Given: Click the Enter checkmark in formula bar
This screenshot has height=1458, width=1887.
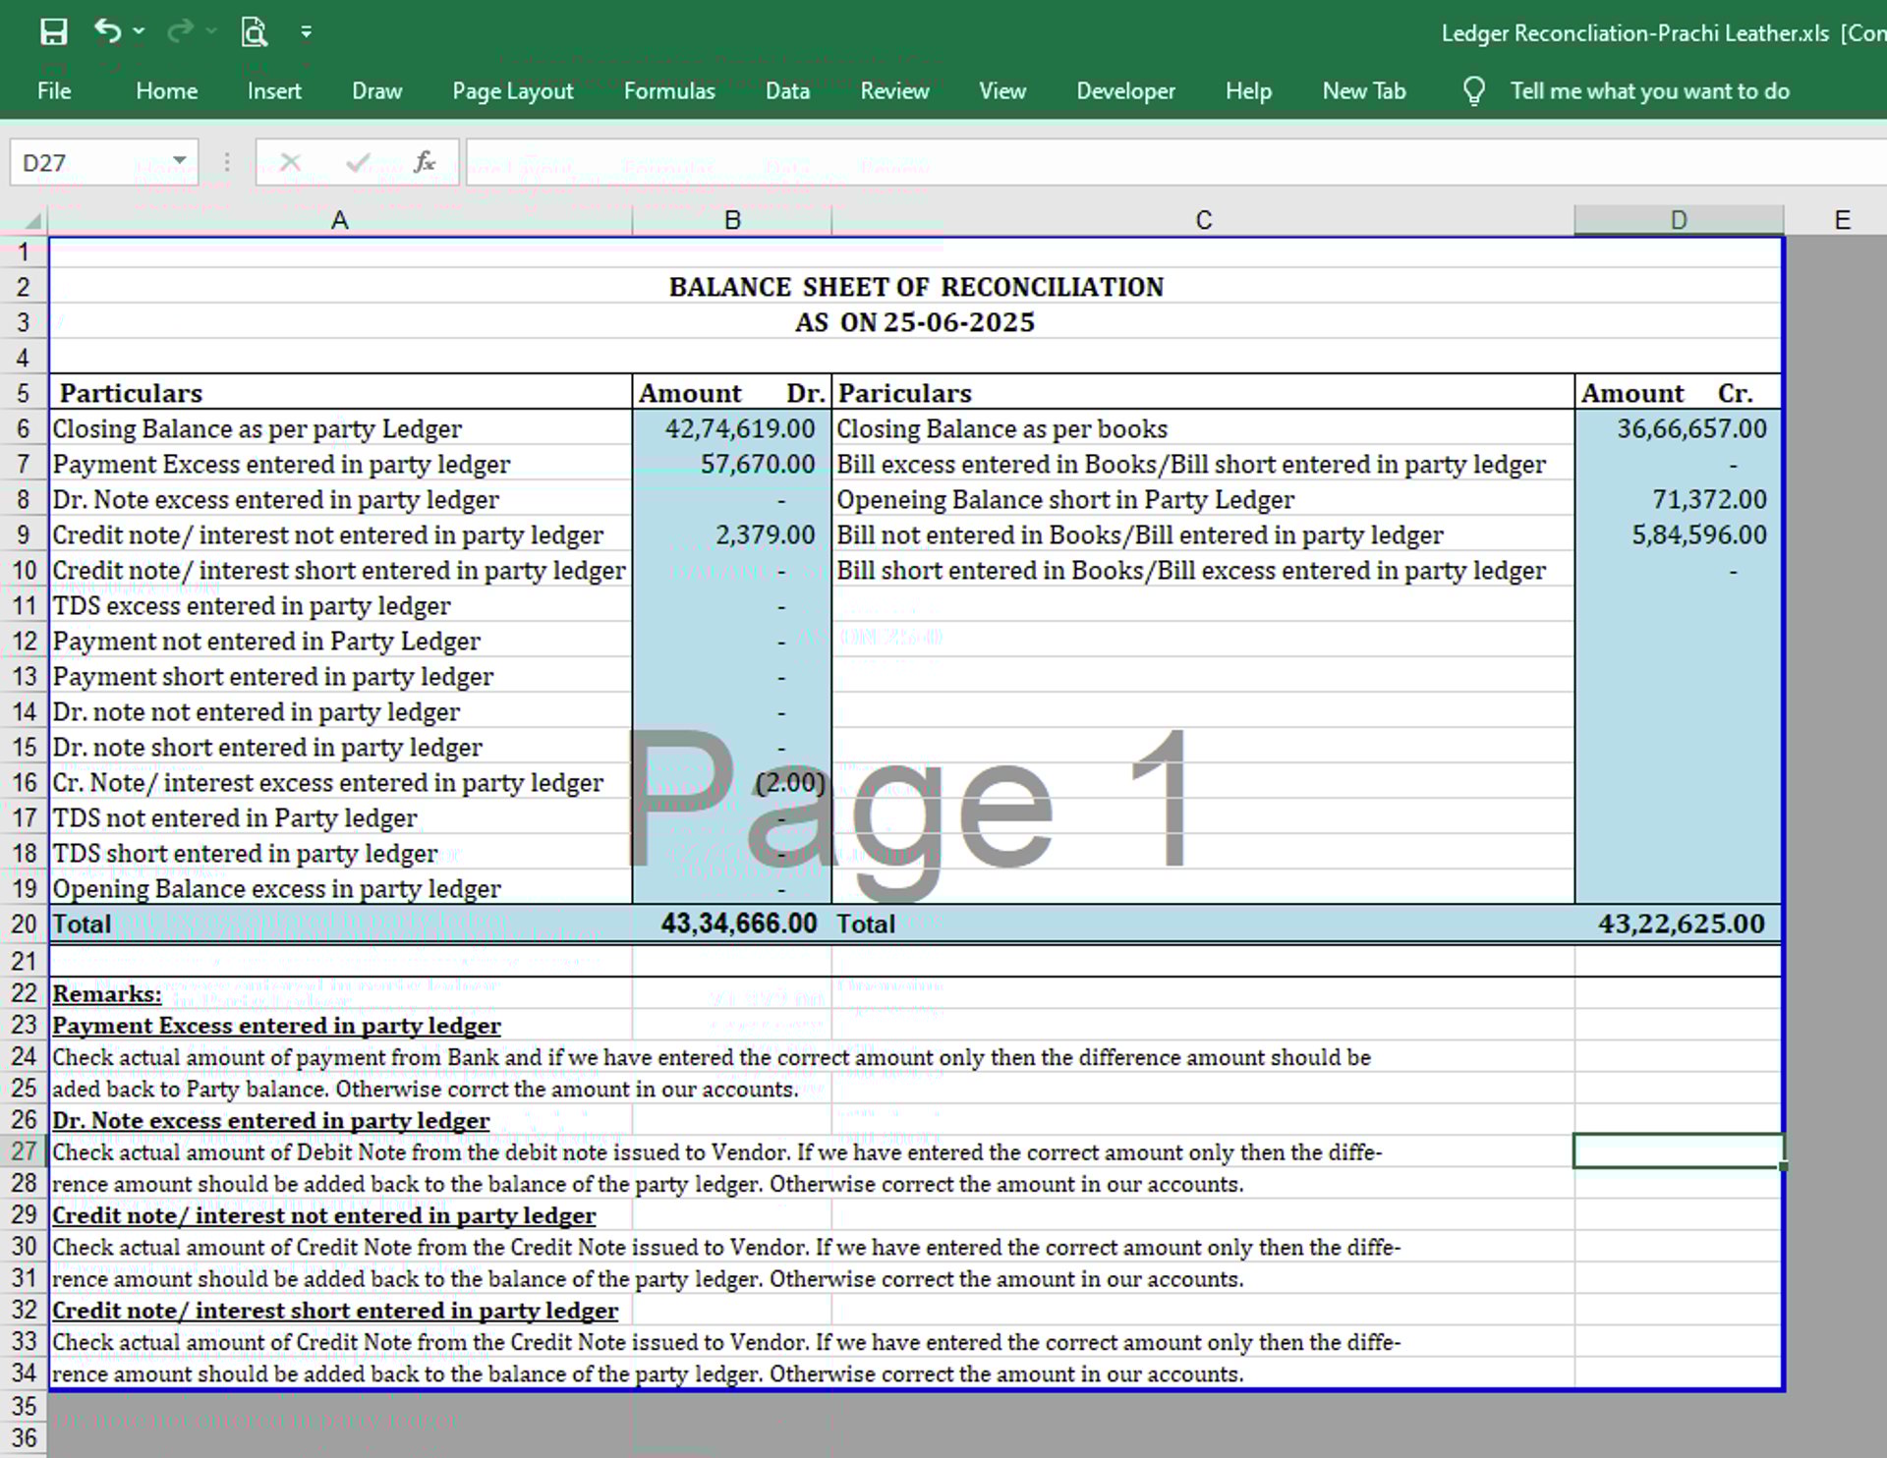Looking at the screenshot, I should tap(358, 162).
